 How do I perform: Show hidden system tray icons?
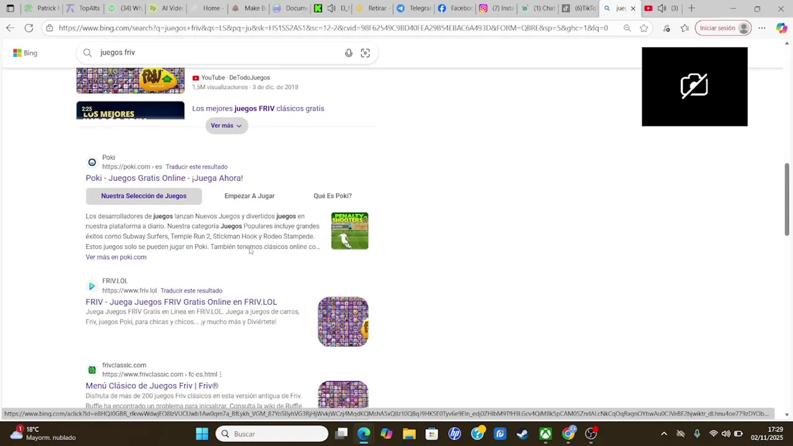[x=664, y=434]
